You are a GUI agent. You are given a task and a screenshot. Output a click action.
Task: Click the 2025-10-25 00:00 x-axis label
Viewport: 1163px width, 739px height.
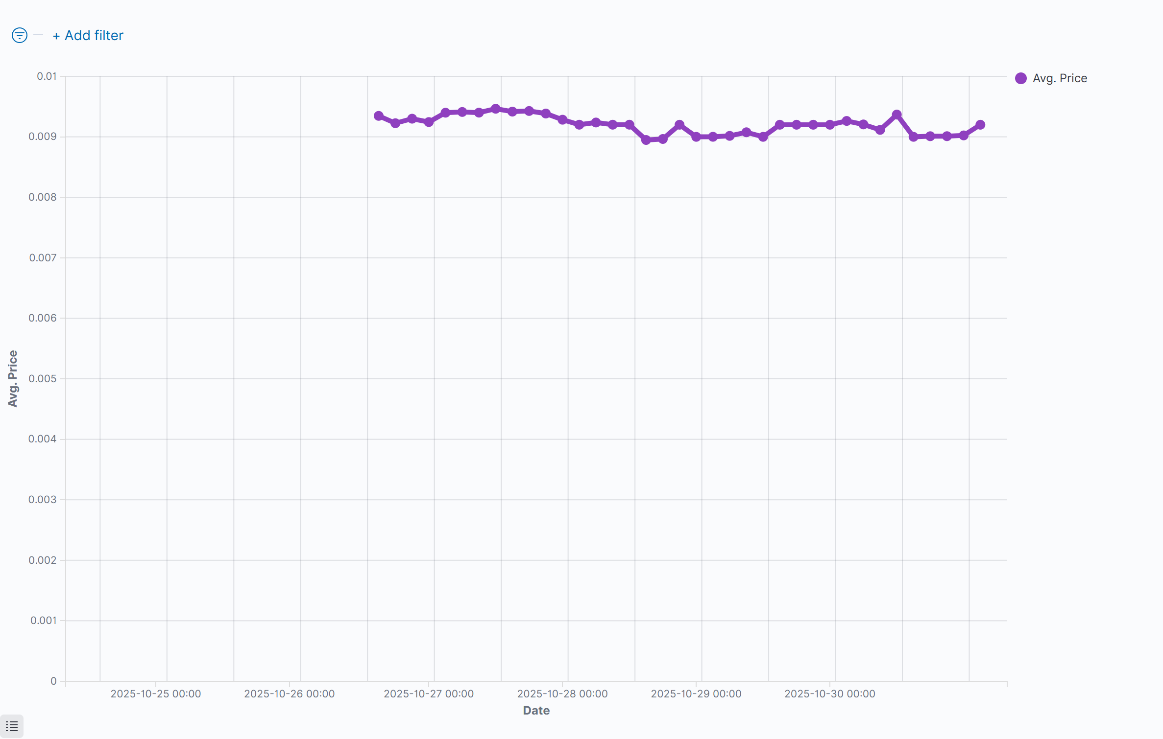coord(156,693)
